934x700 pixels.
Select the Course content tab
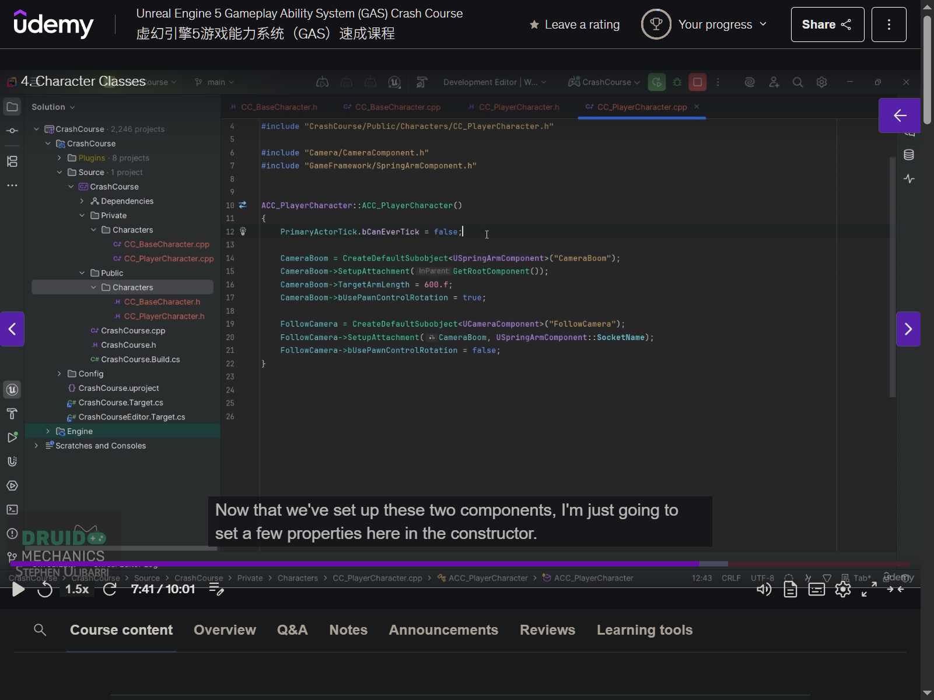(x=121, y=630)
